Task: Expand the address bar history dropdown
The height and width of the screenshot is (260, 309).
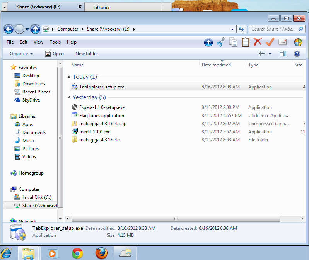Action: tap(232, 29)
